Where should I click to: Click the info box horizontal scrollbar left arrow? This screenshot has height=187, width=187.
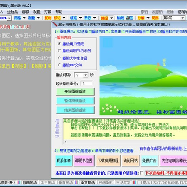pyautogui.click(x=65, y=142)
